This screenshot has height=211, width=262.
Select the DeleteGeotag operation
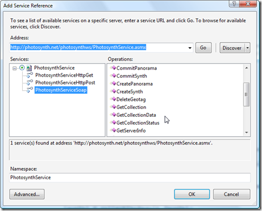(131, 99)
